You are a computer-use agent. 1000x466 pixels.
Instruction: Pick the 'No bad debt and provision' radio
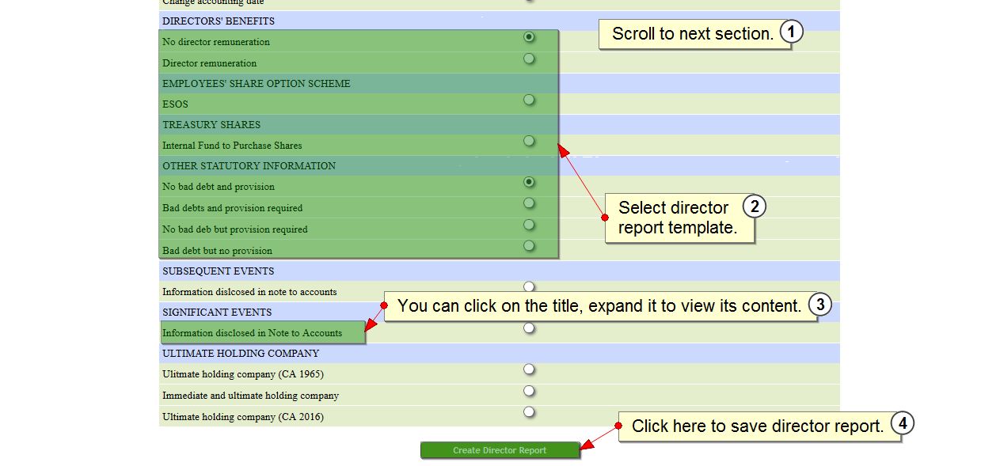[529, 183]
